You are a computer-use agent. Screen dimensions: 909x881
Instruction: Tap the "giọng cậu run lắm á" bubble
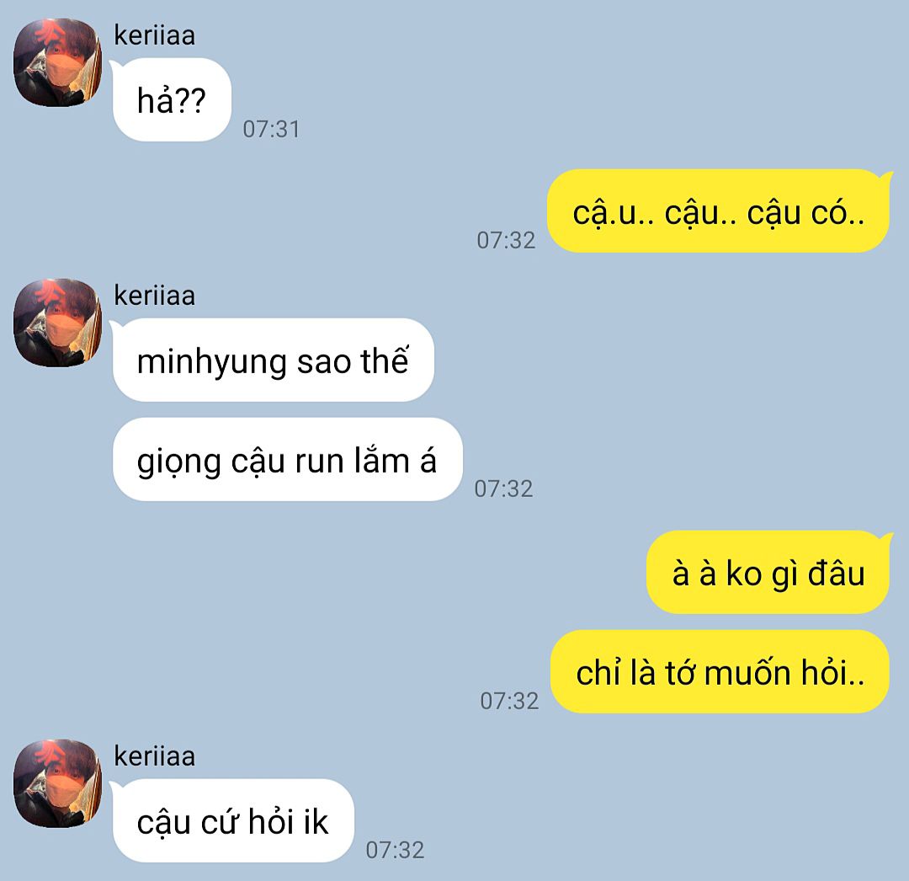coord(288,459)
